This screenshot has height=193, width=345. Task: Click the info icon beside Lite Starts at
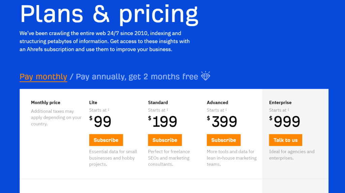point(108,110)
